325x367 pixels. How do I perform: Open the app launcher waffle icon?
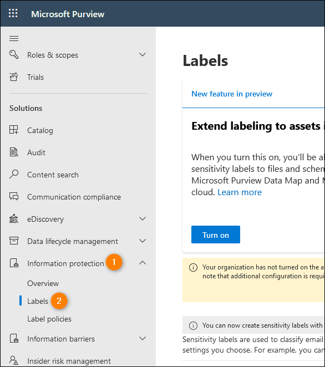pos(13,13)
